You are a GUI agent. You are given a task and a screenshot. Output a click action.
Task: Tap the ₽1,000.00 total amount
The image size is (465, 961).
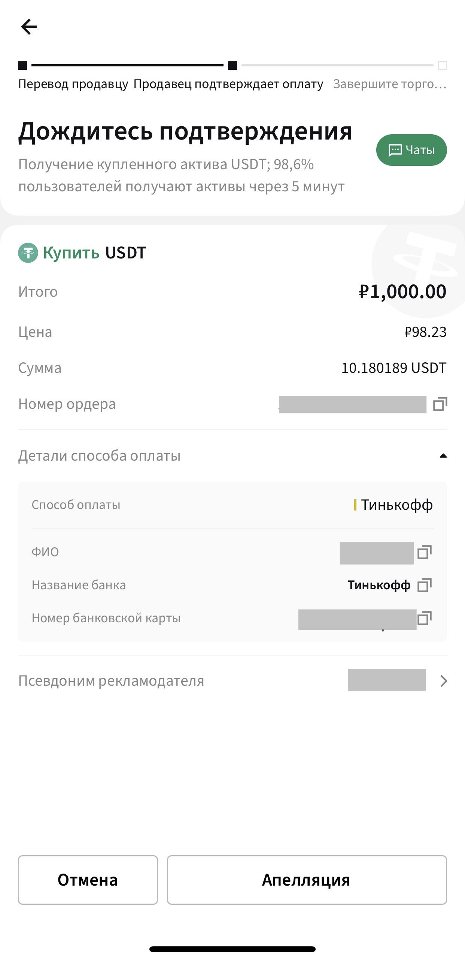tap(402, 292)
